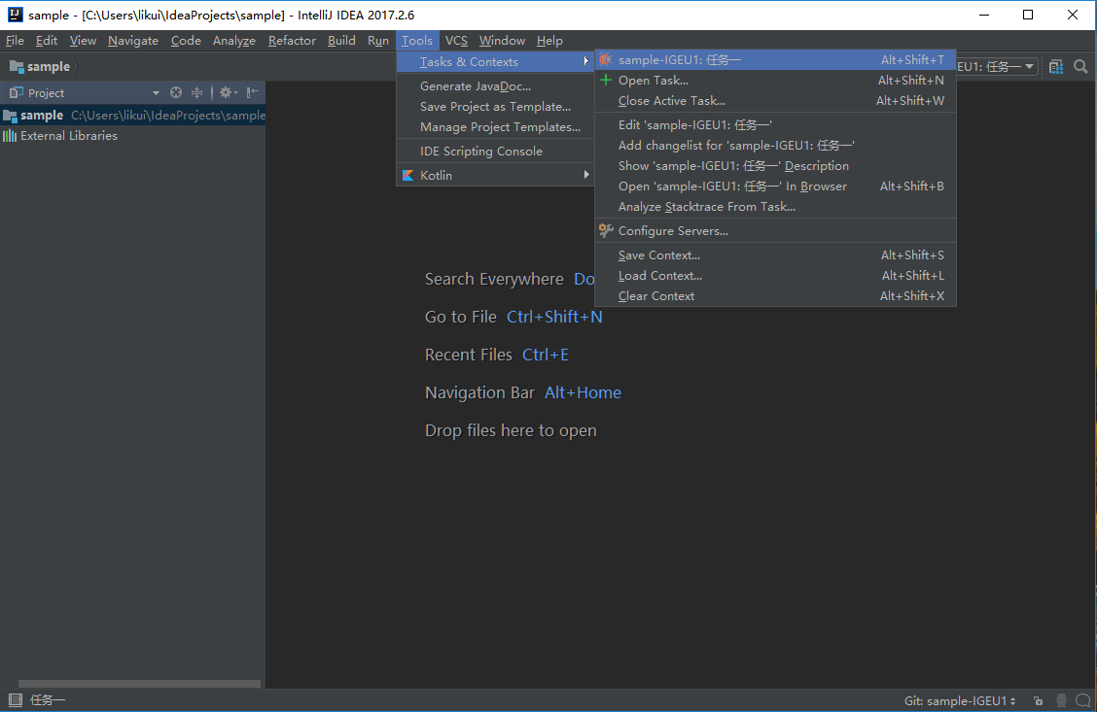This screenshot has width=1097, height=712.
Task: Choose Manage Project Templates...
Action: [x=495, y=126]
